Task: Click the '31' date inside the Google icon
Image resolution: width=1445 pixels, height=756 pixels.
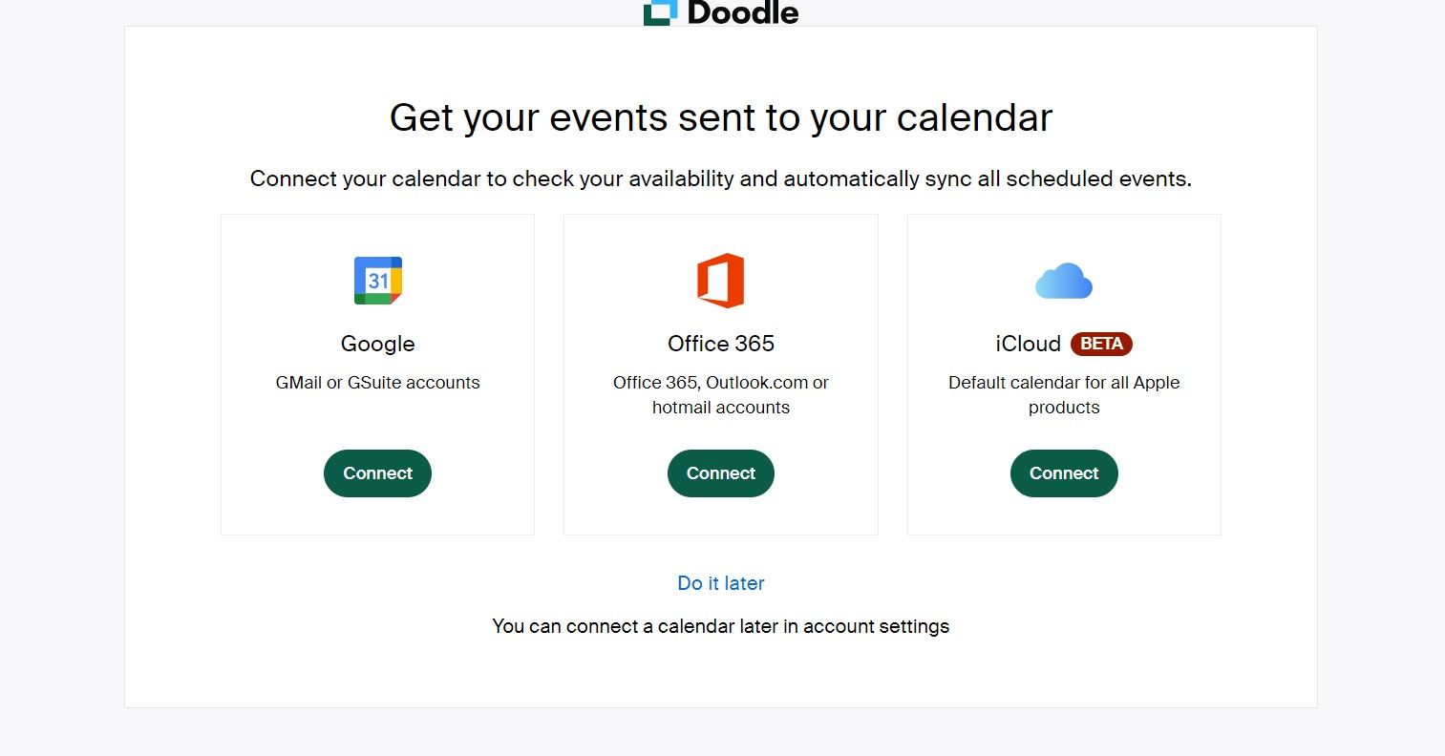Action: (x=379, y=280)
